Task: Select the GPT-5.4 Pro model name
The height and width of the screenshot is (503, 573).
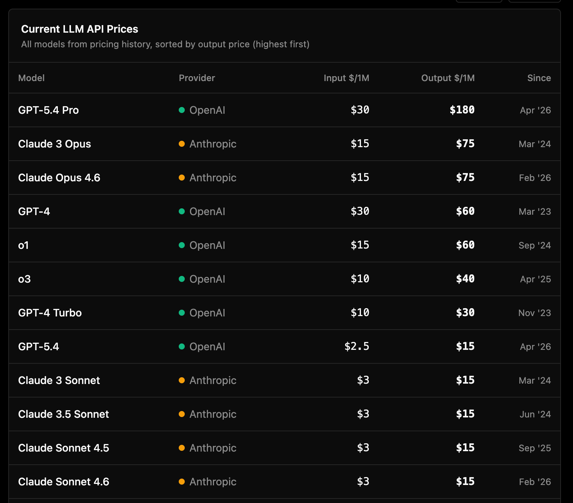Action: [x=48, y=110]
